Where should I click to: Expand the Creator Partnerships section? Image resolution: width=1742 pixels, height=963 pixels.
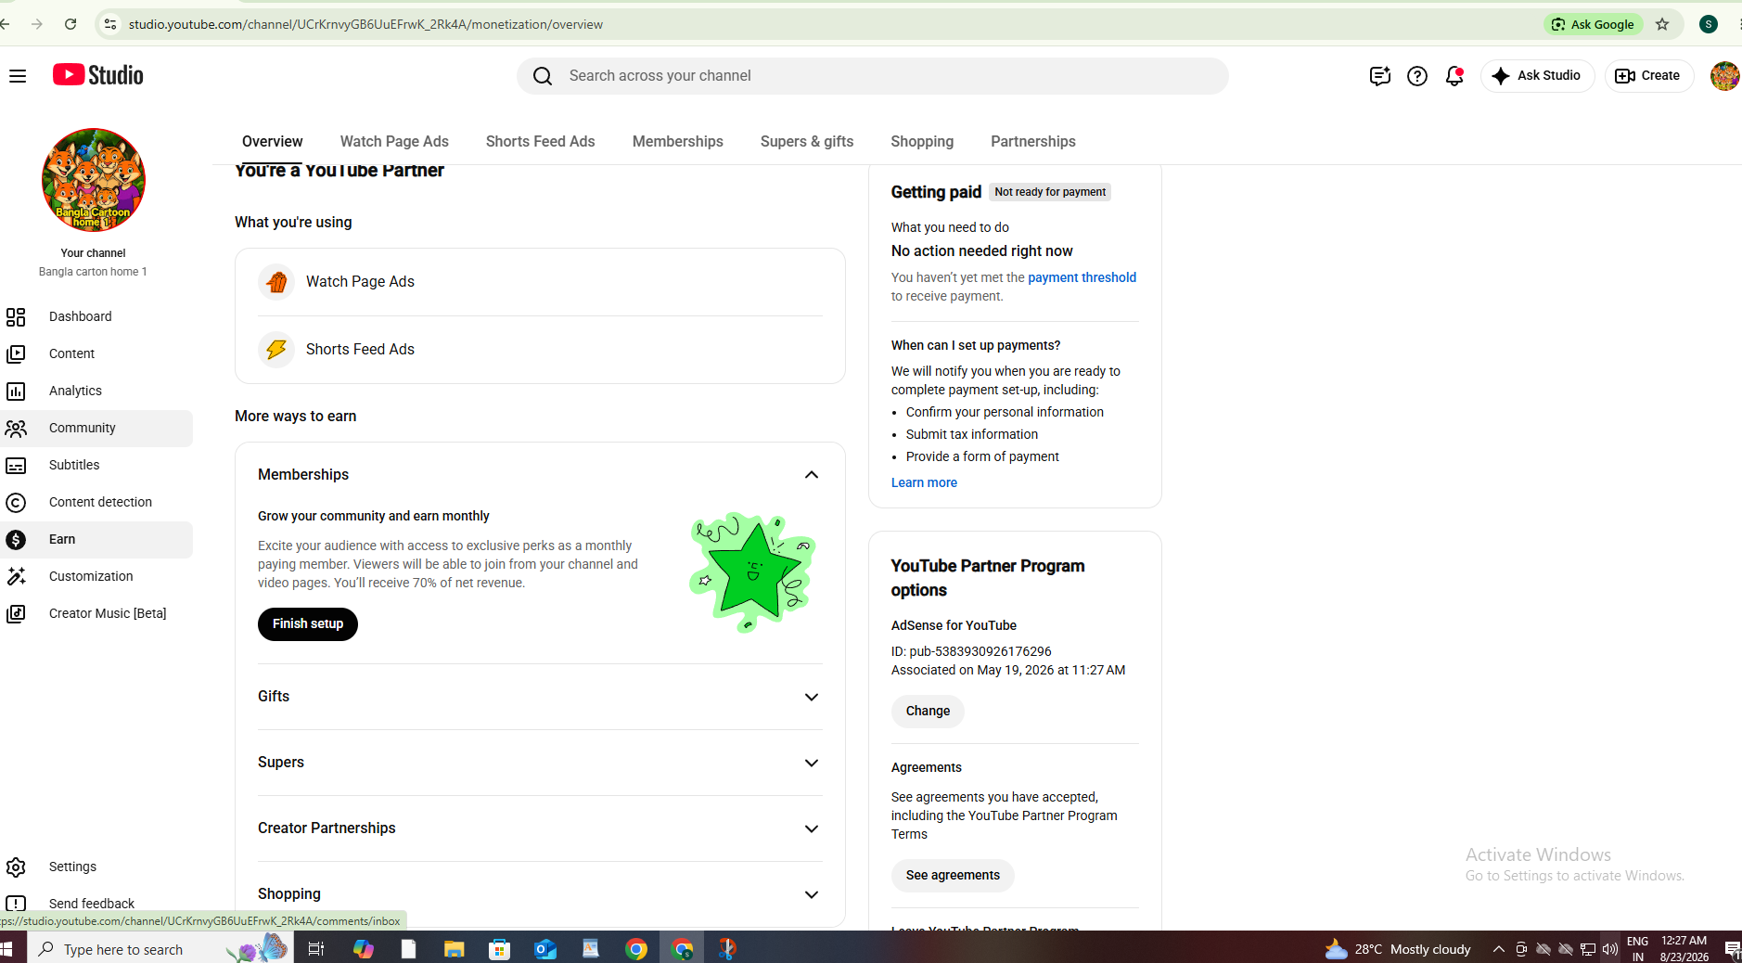click(812, 828)
